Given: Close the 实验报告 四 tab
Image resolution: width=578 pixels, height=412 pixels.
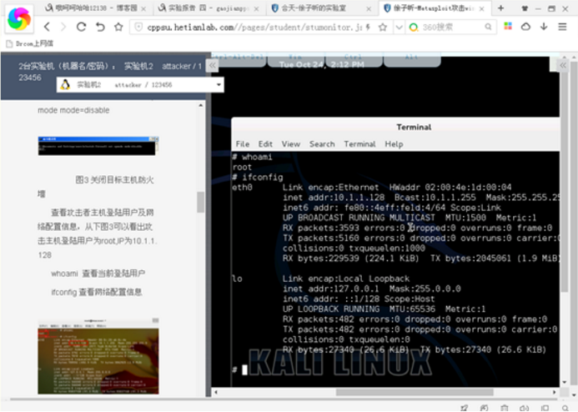Looking at the screenshot, I should coord(256,8).
